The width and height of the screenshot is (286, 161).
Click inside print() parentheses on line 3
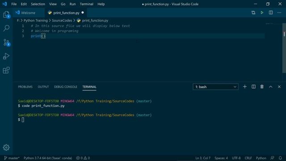[43, 36]
